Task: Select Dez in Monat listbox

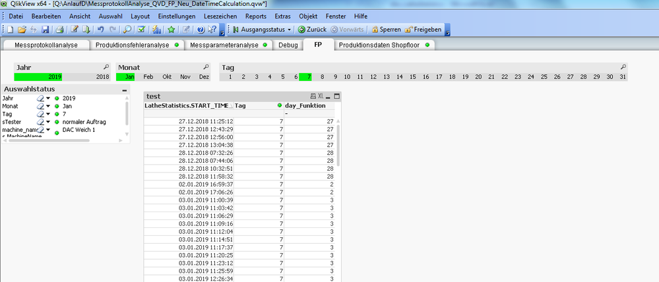Action: click(x=204, y=77)
